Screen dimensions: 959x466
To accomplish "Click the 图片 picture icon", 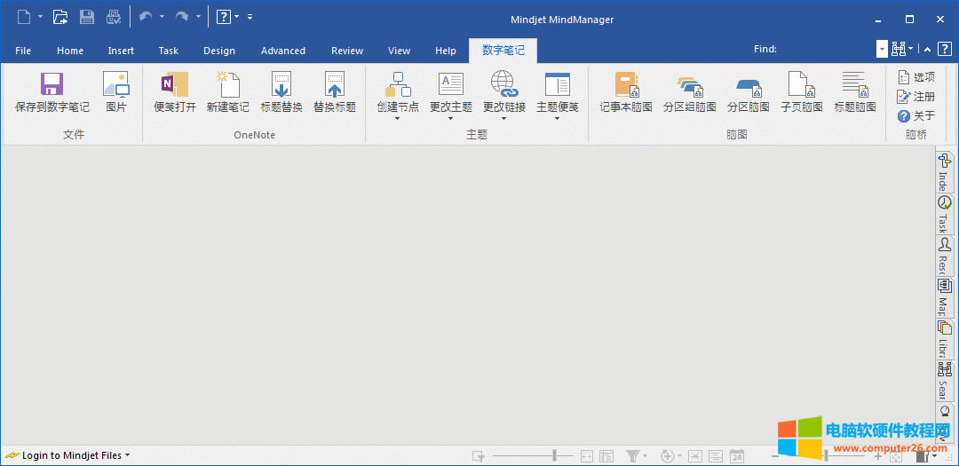I will pyautogui.click(x=116, y=85).
